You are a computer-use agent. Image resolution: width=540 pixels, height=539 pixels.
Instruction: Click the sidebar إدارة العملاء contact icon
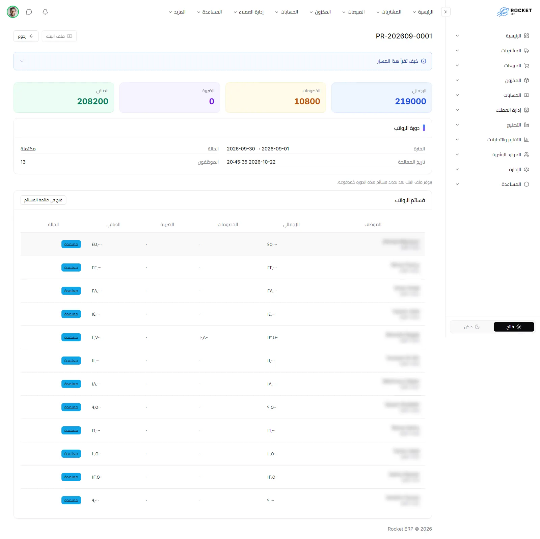[x=526, y=110]
